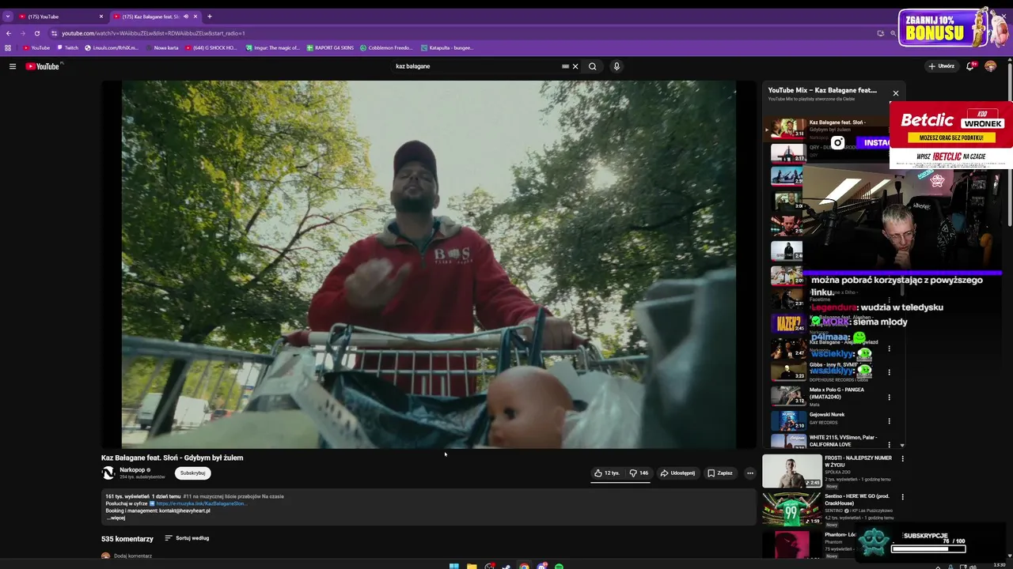This screenshot has width=1013, height=569.
Task: Open the account avatar menu
Action: (990, 66)
